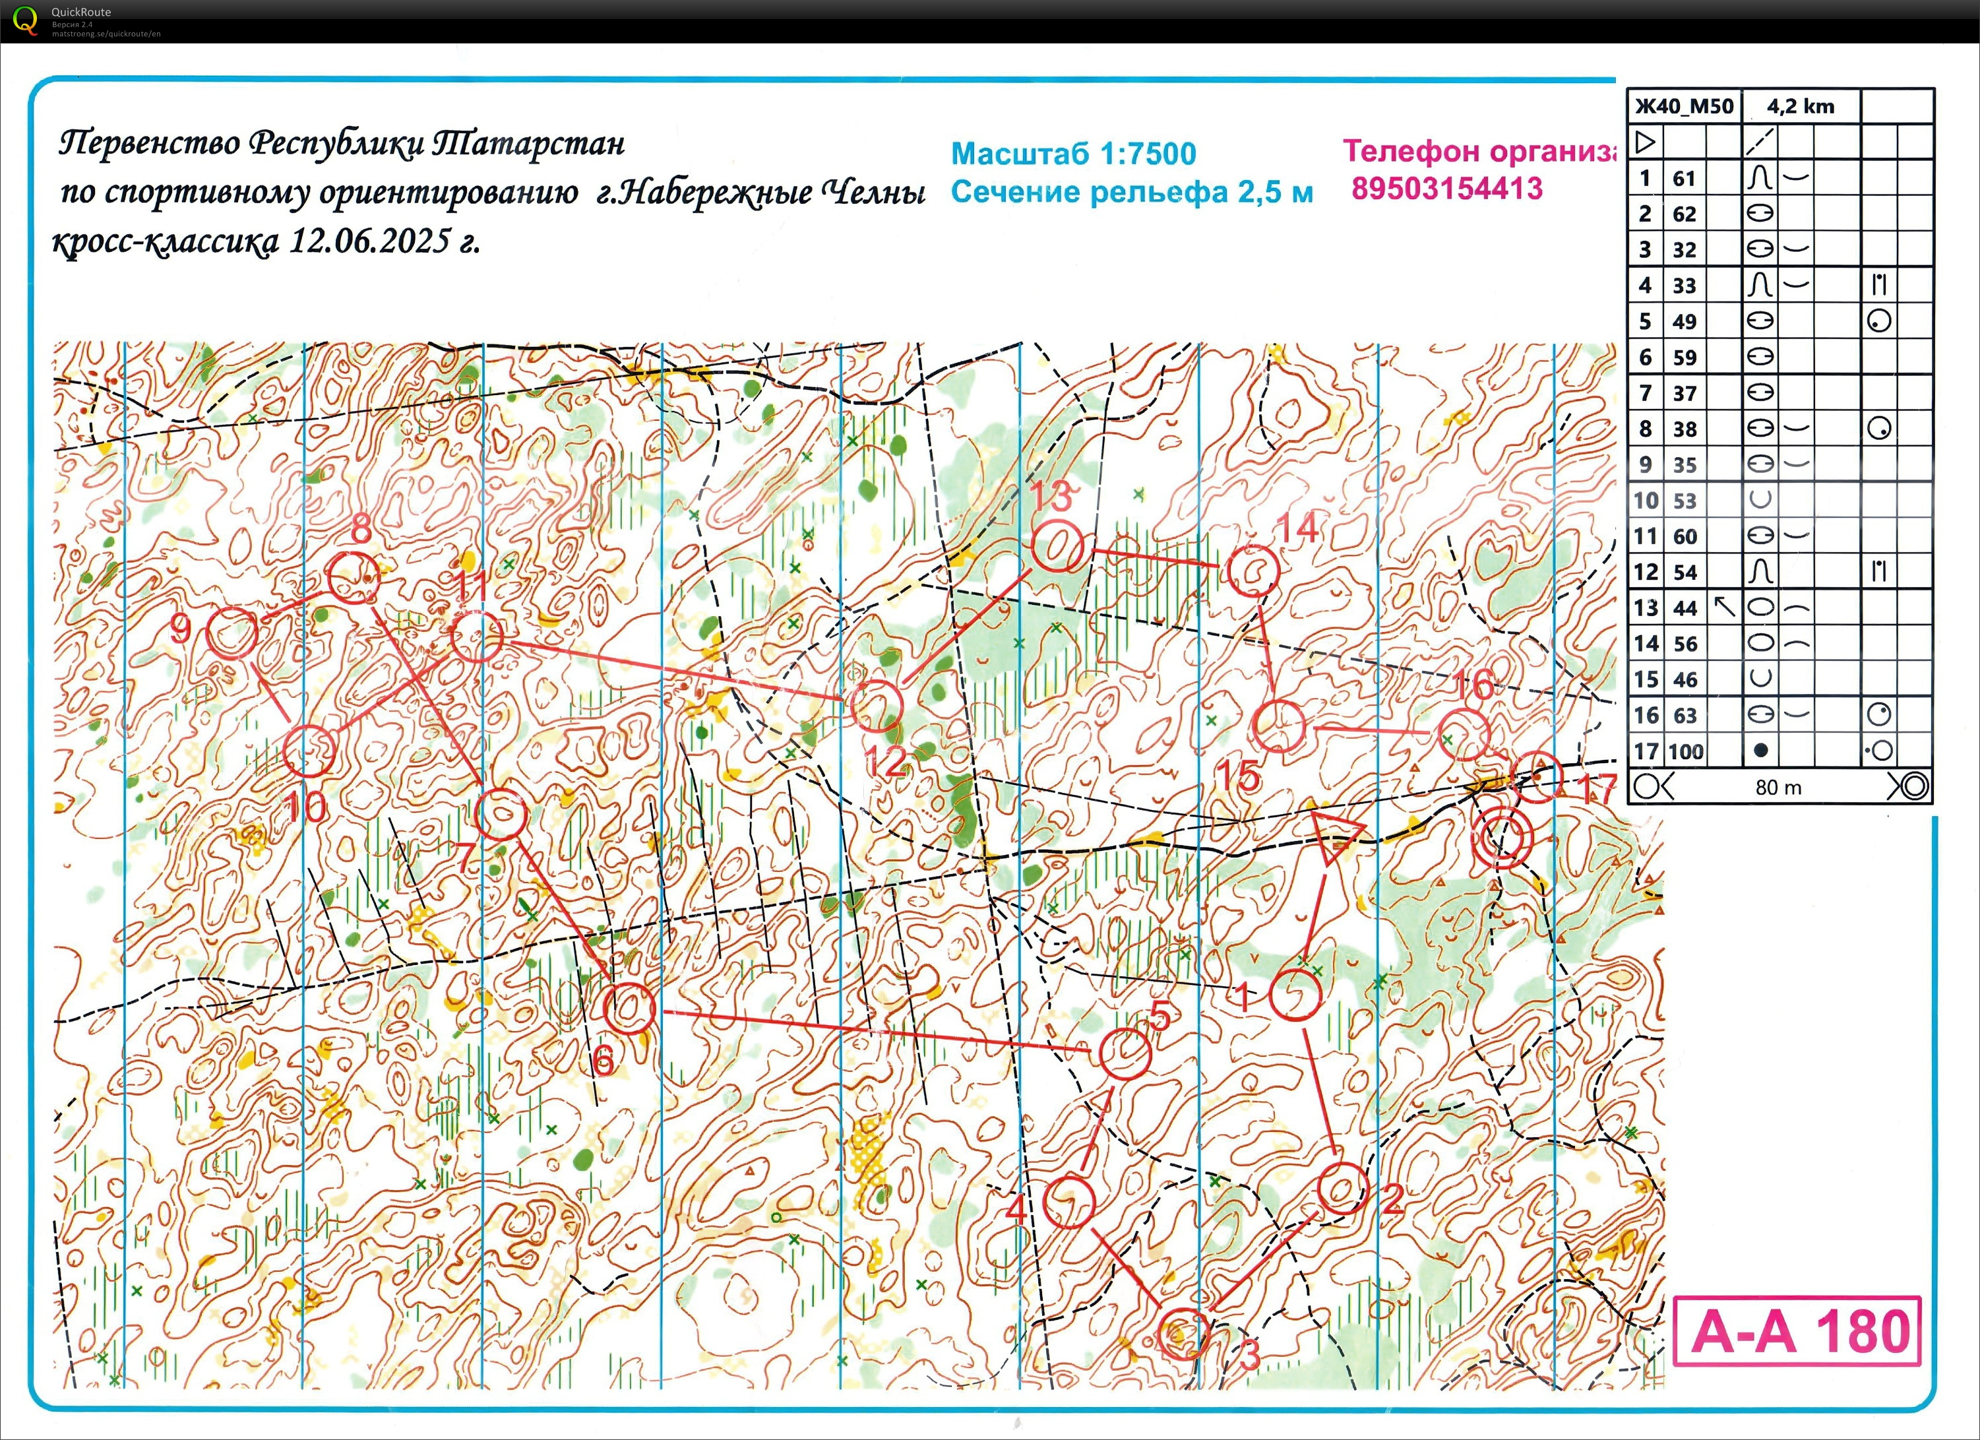Click the Первенство Республики Татарстан title line

[x=342, y=143]
